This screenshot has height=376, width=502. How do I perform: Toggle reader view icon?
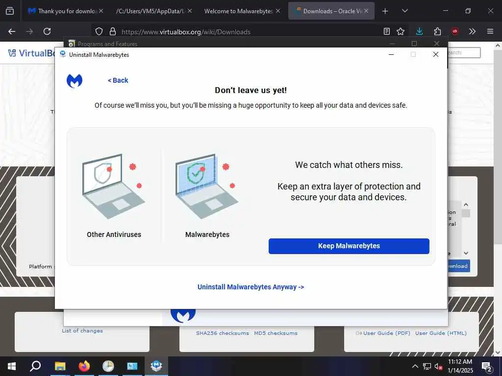click(387, 31)
